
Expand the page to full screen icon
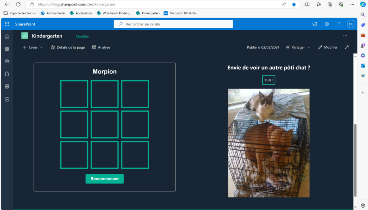(346, 47)
